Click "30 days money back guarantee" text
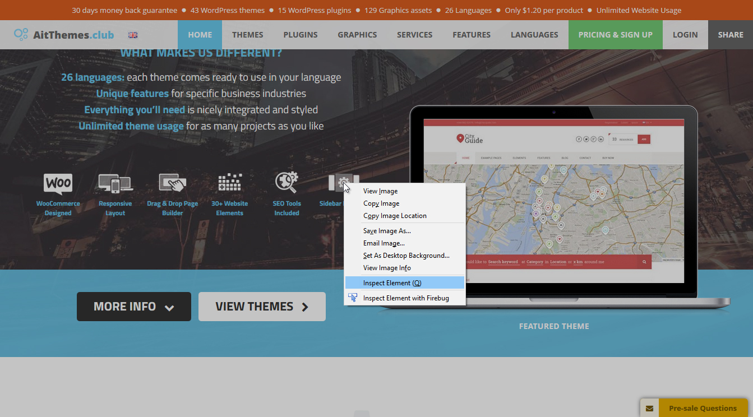This screenshot has width=753, height=417. tap(124, 10)
